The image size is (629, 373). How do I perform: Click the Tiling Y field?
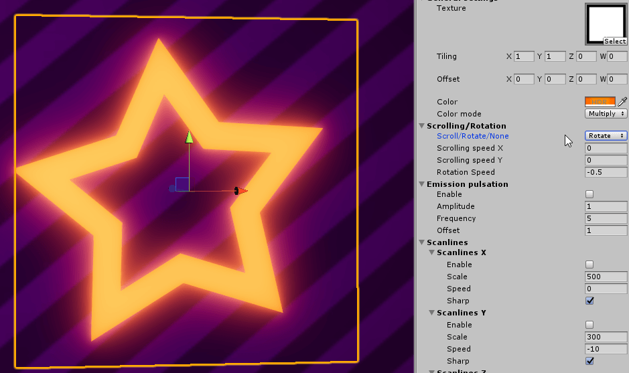click(x=555, y=56)
